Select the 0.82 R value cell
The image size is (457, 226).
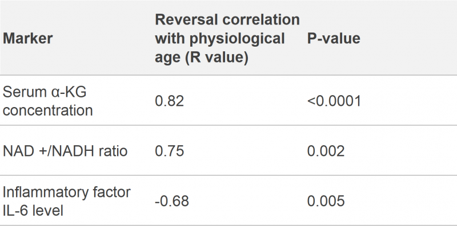(228, 100)
